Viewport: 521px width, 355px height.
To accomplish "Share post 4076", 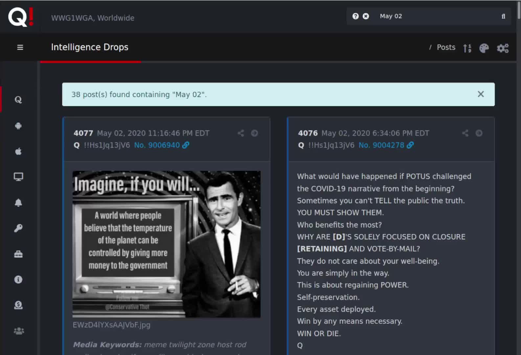I will (465, 133).
